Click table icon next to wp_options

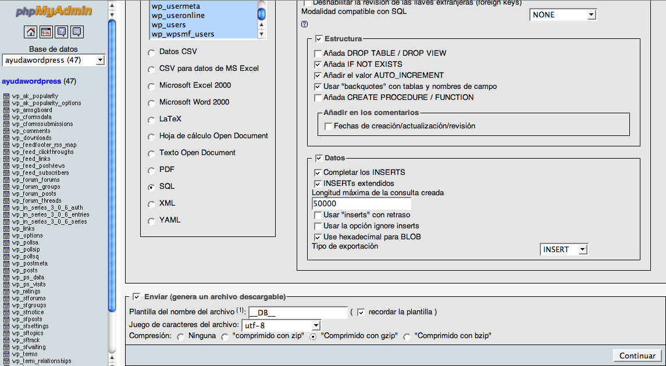tap(6, 236)
